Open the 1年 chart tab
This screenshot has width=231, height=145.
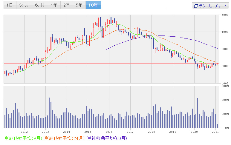click(x=54, y=5)
